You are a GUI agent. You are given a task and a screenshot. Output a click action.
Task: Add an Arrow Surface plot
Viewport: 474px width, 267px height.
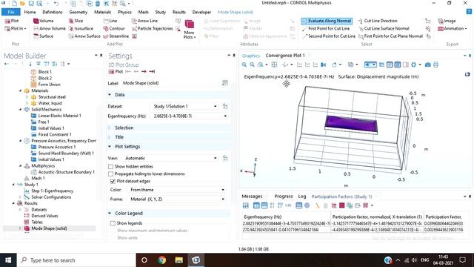pyautogui.click(x=84, y=36)
